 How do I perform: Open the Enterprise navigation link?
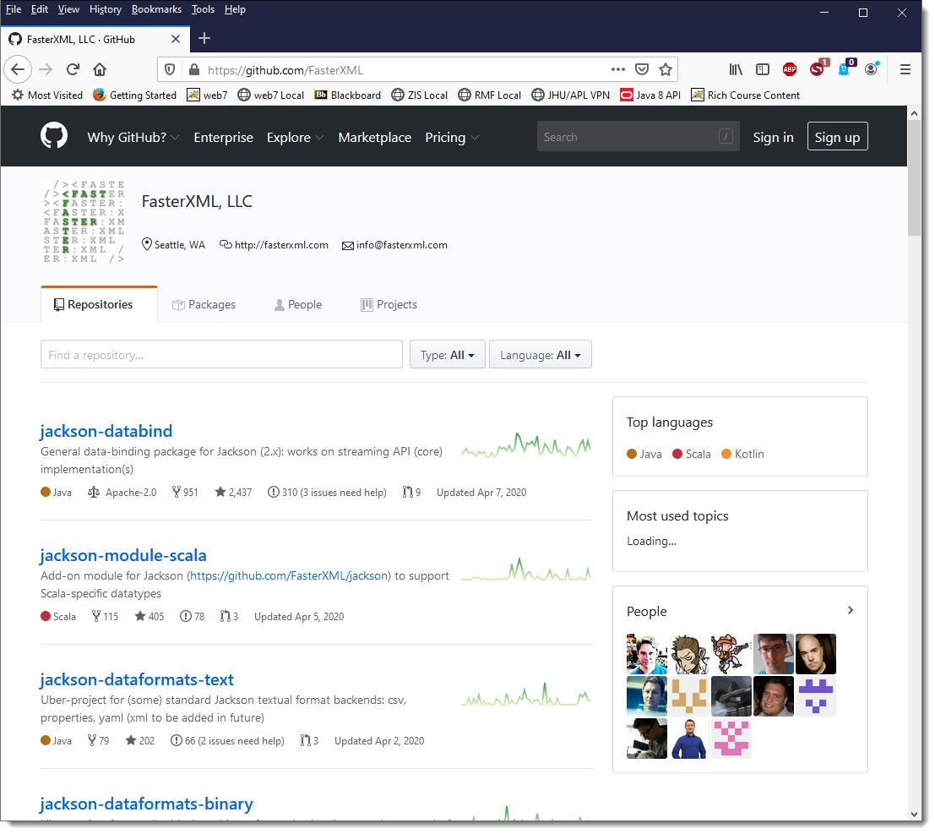(224, 138)
